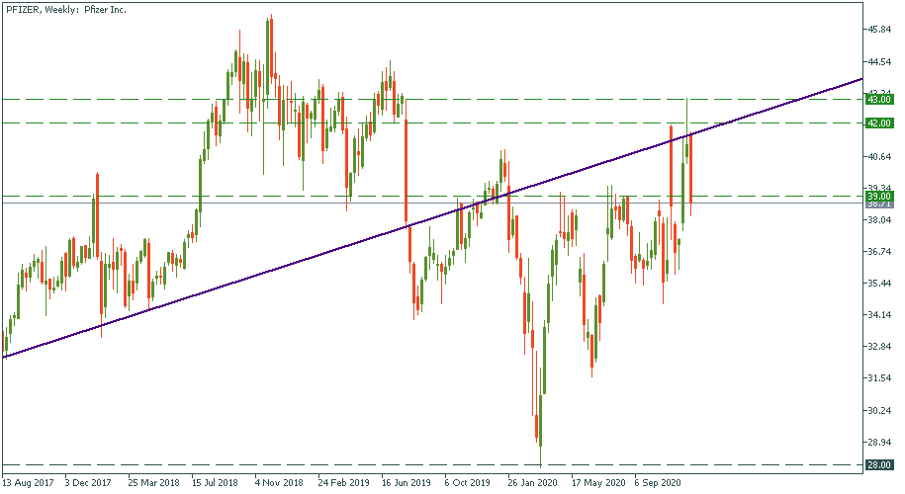The image size is (905, 494).
Task: Click the 3 Dec 2017 date label
Action: click(x=90, y=484)
